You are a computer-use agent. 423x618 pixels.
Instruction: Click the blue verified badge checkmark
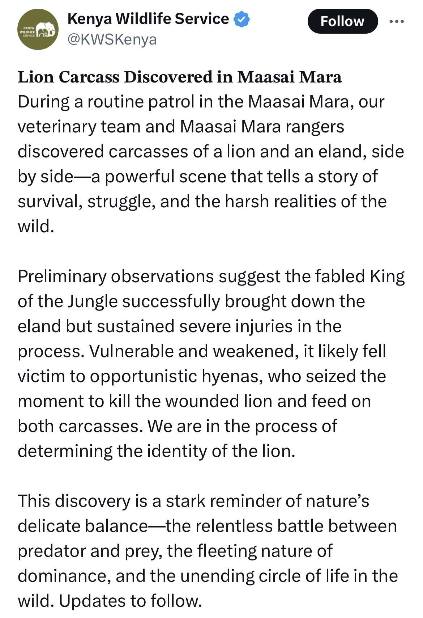[x=242, y=19]
